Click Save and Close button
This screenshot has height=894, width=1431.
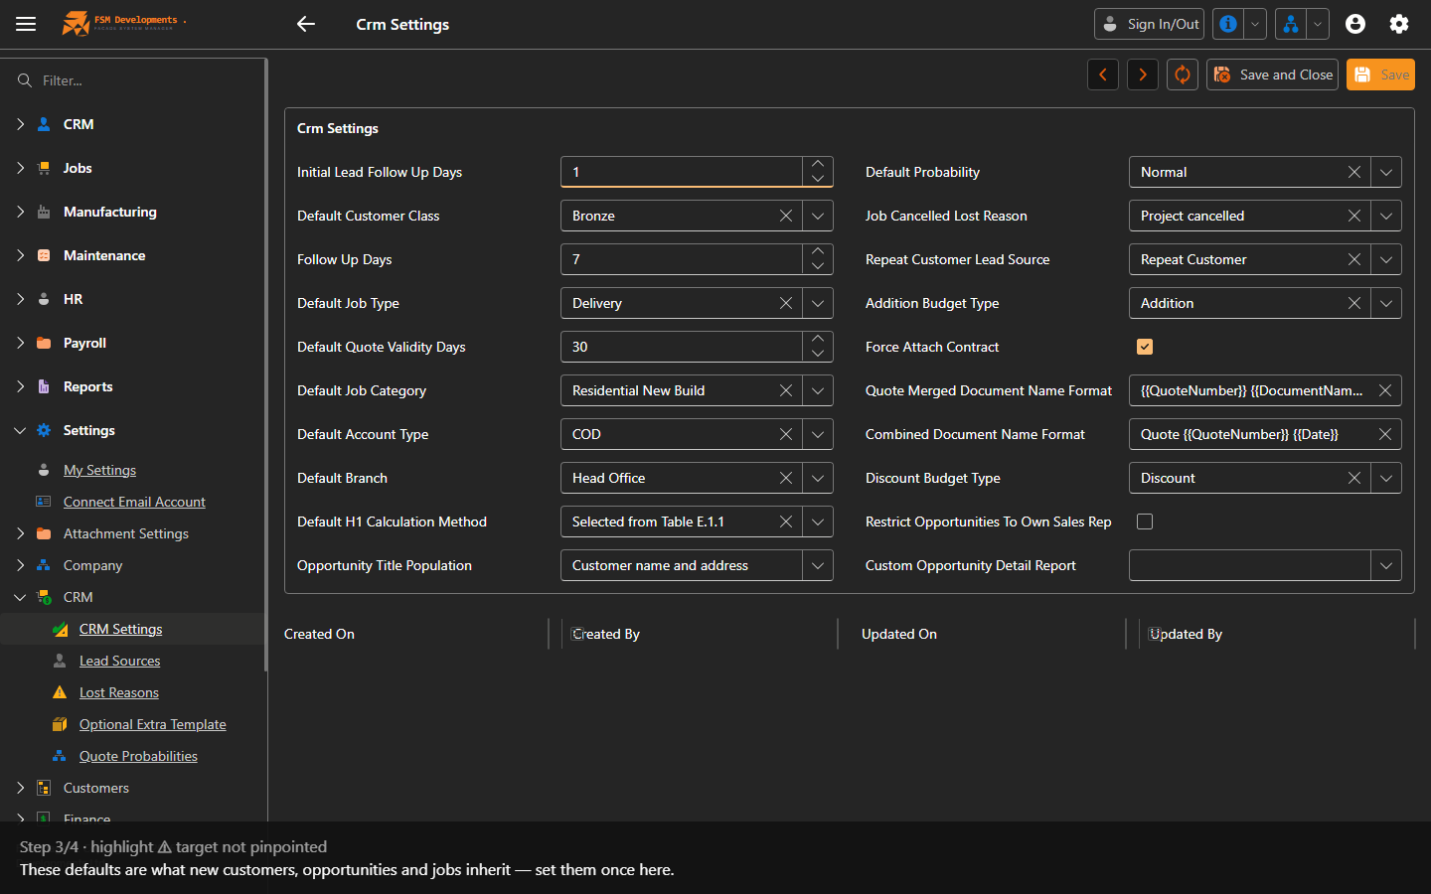1272,74
